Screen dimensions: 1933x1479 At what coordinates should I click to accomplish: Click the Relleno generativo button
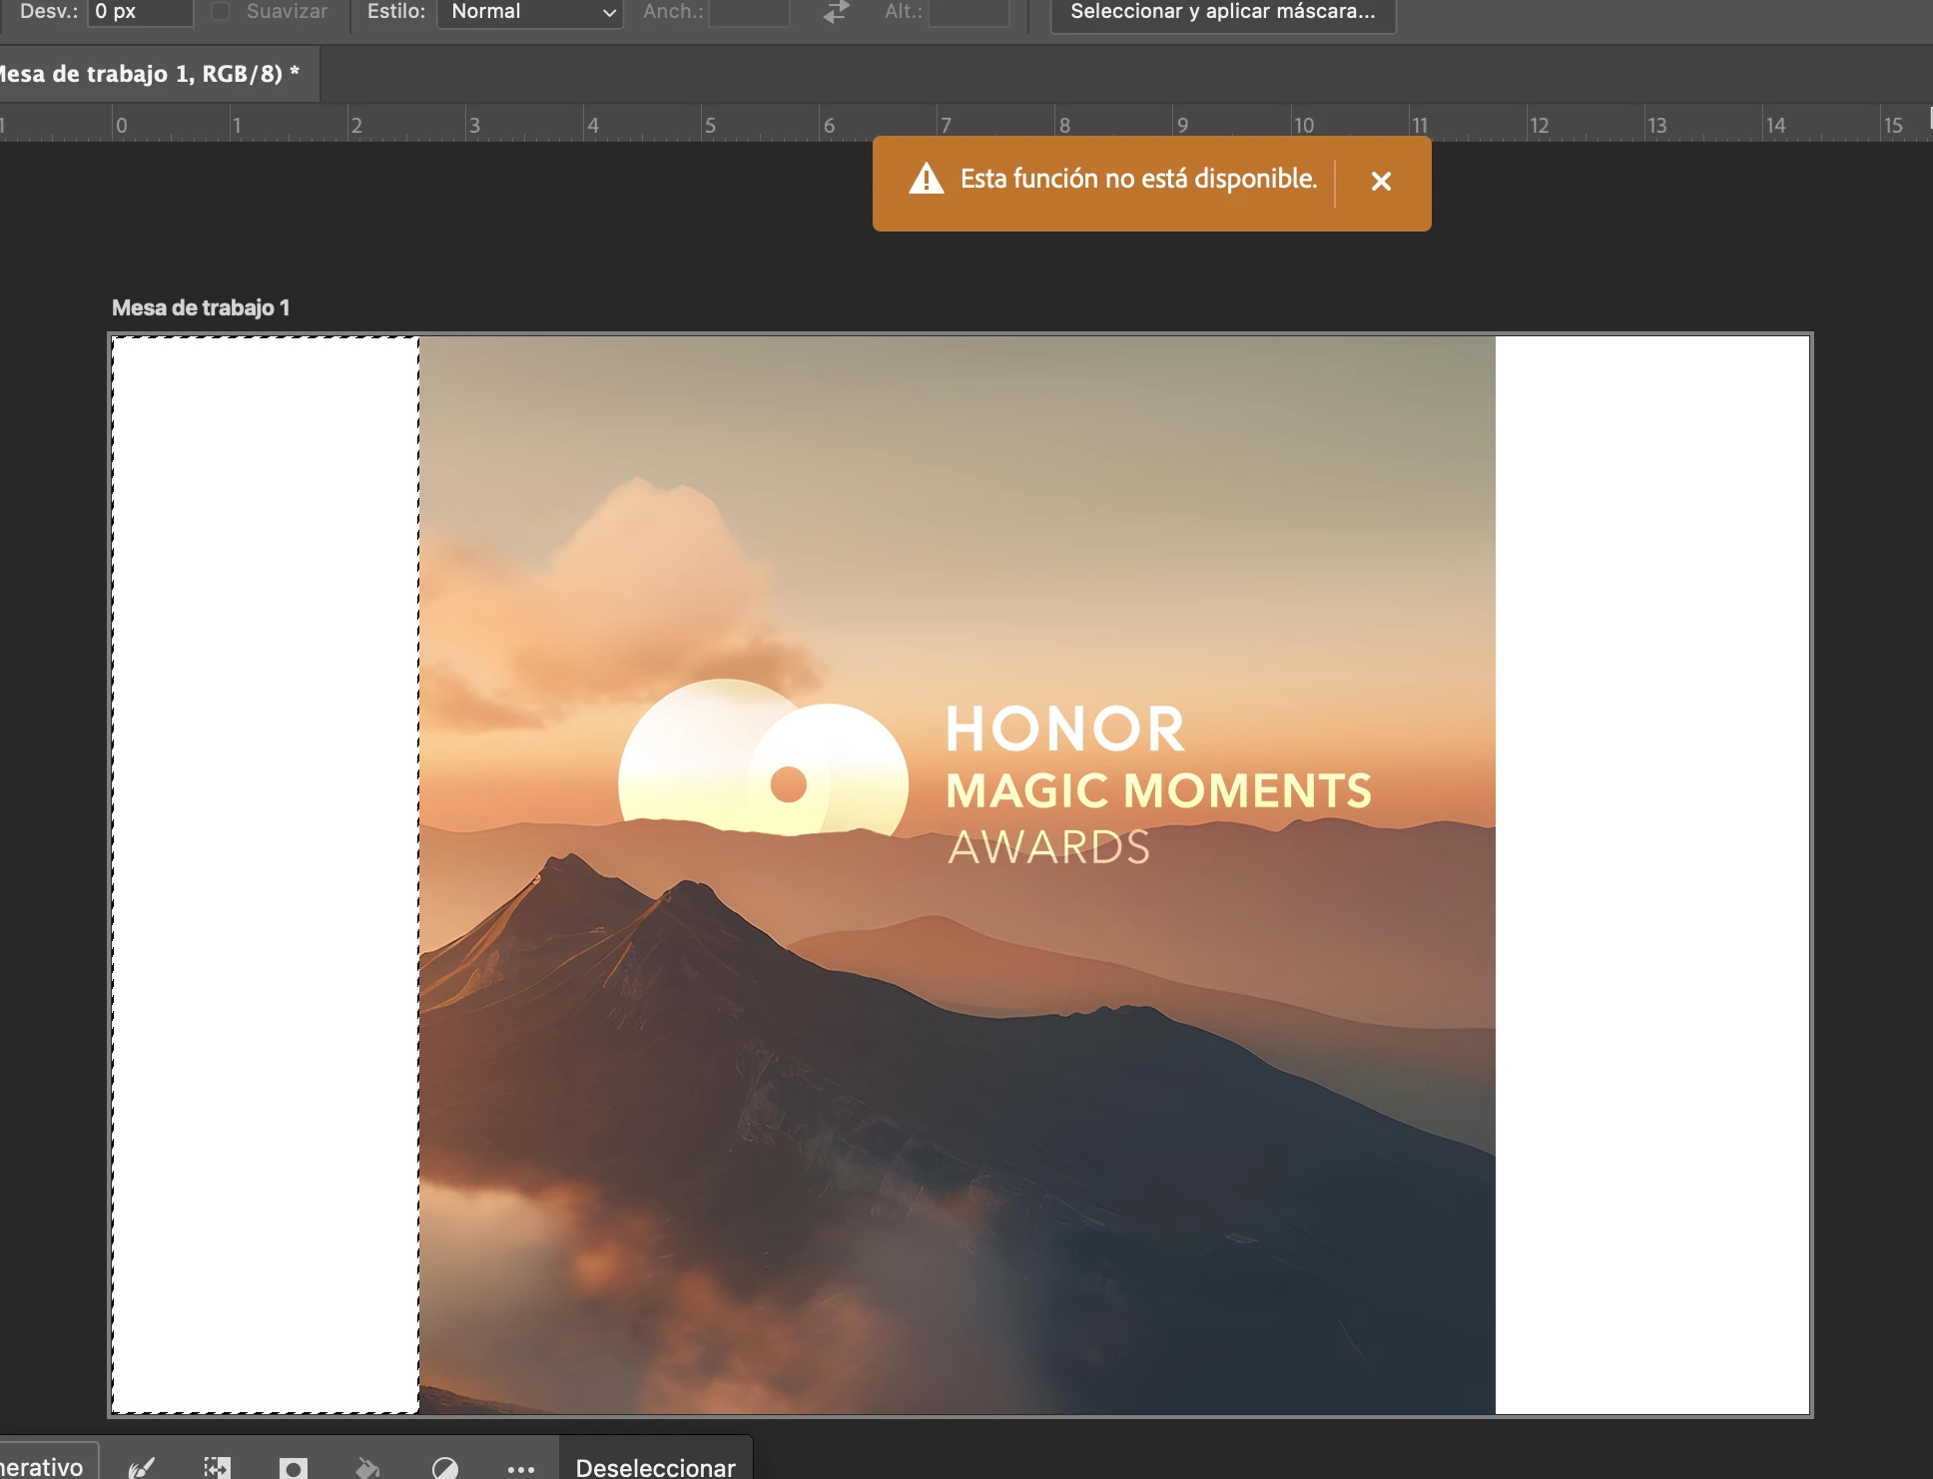click(x=45, y=1465)
